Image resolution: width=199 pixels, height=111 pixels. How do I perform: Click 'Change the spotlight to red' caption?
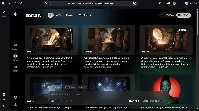click(x=164, y=108)
